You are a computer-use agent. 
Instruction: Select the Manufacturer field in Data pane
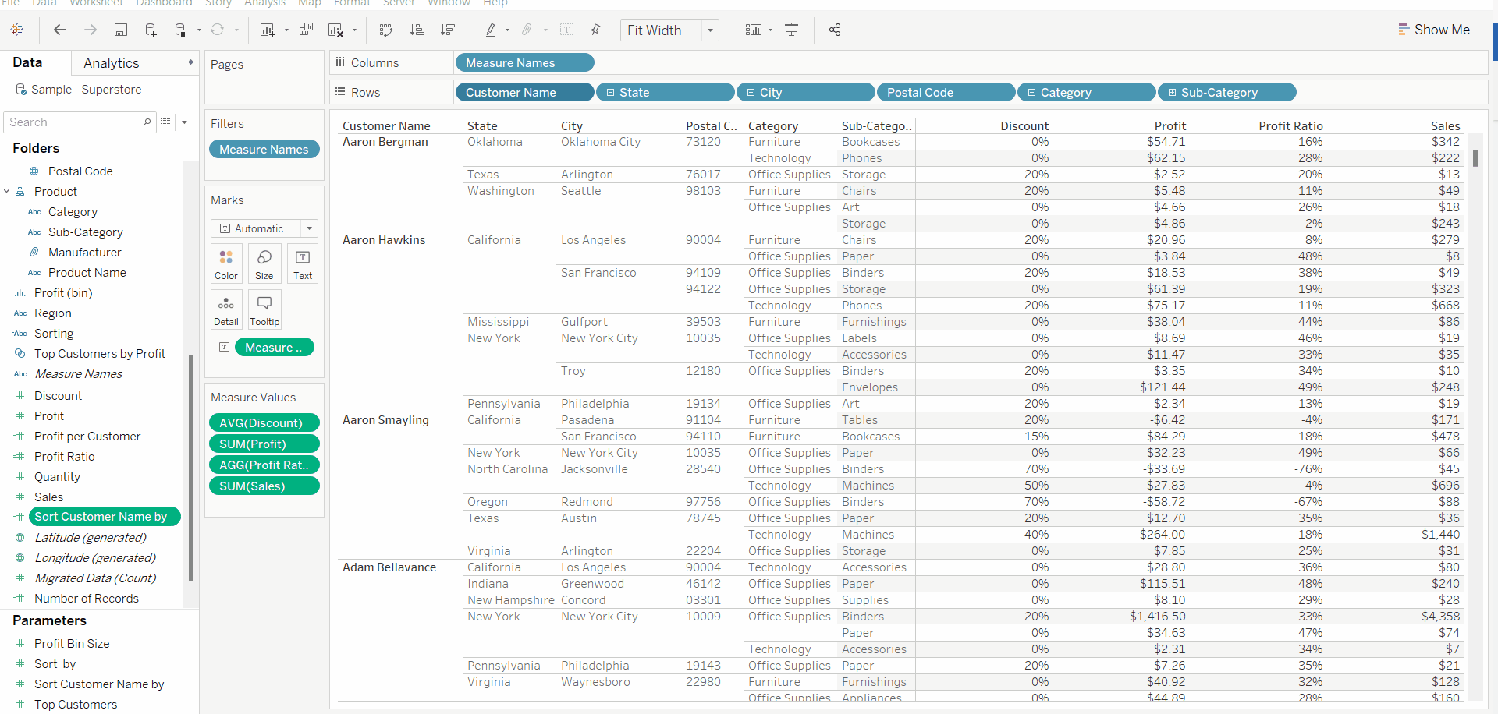(x=85, y=253)
